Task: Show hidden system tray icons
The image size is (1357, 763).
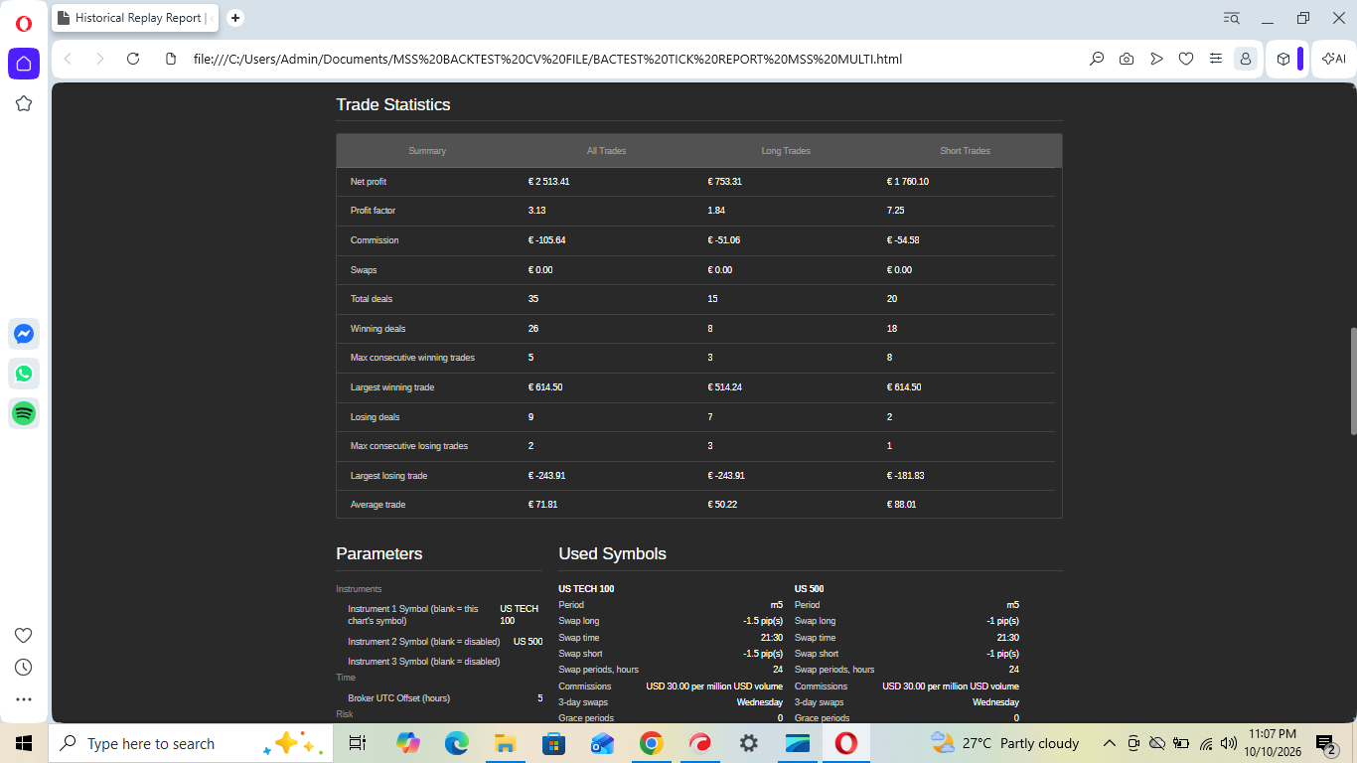Action: [1110, 743]
